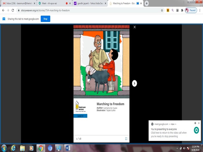Open the magnifier extension icon

(173, 10)
